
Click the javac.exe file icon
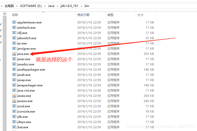[14, 59]
